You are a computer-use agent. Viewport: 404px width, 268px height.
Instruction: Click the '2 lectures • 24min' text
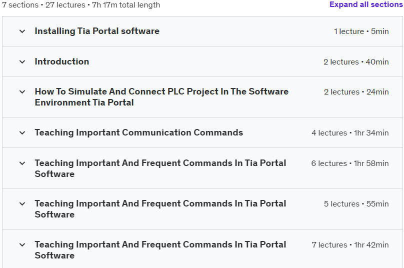(x=355, y=92)
